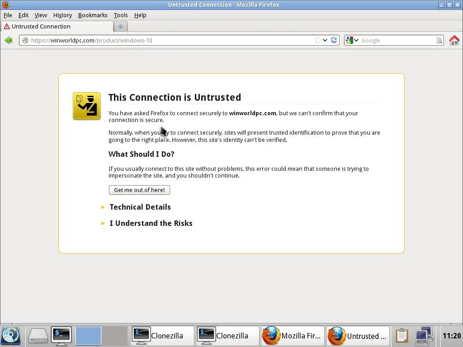The width and height of the screenshot is (463, 347).
Task: Switch to Mozilla Fir... taskbar window
Action: point(293,336)
